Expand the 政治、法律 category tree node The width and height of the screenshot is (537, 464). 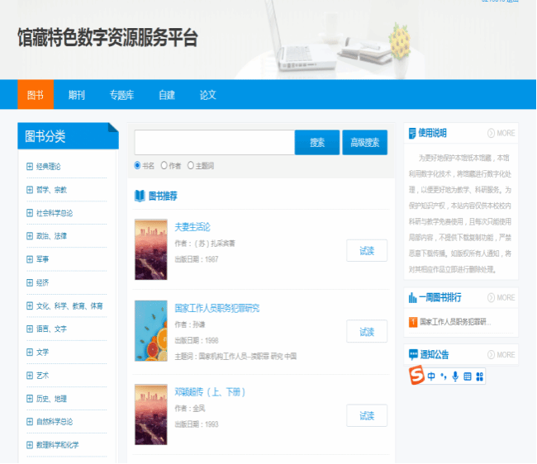tap(30, 236)
